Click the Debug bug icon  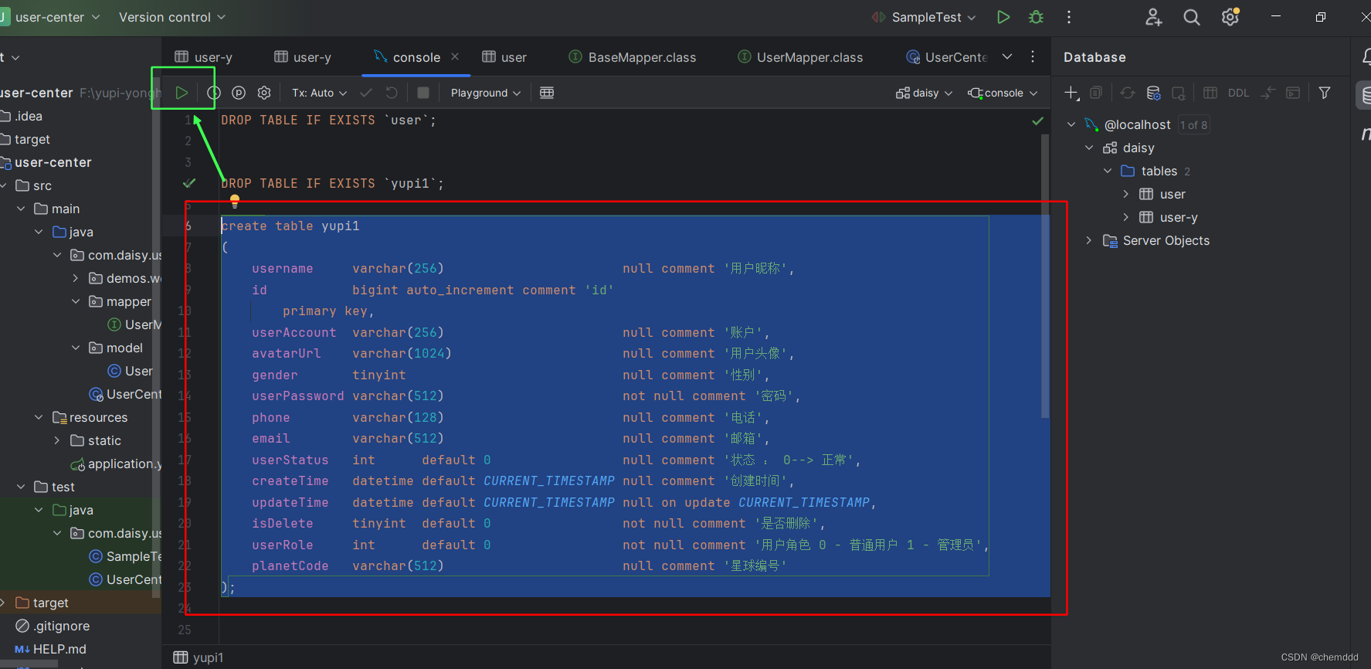(1037, 17)
